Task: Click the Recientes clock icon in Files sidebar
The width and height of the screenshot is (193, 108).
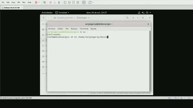Action: (43, 24)
